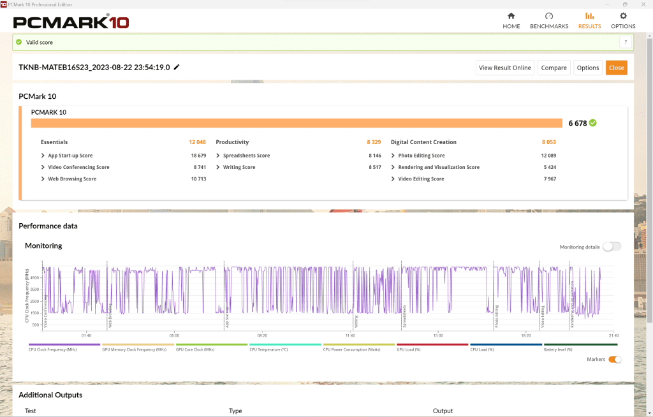Click the PCMark 10 title bar app icon
This screenshot has height=417, width=653.
coord(4,4)
